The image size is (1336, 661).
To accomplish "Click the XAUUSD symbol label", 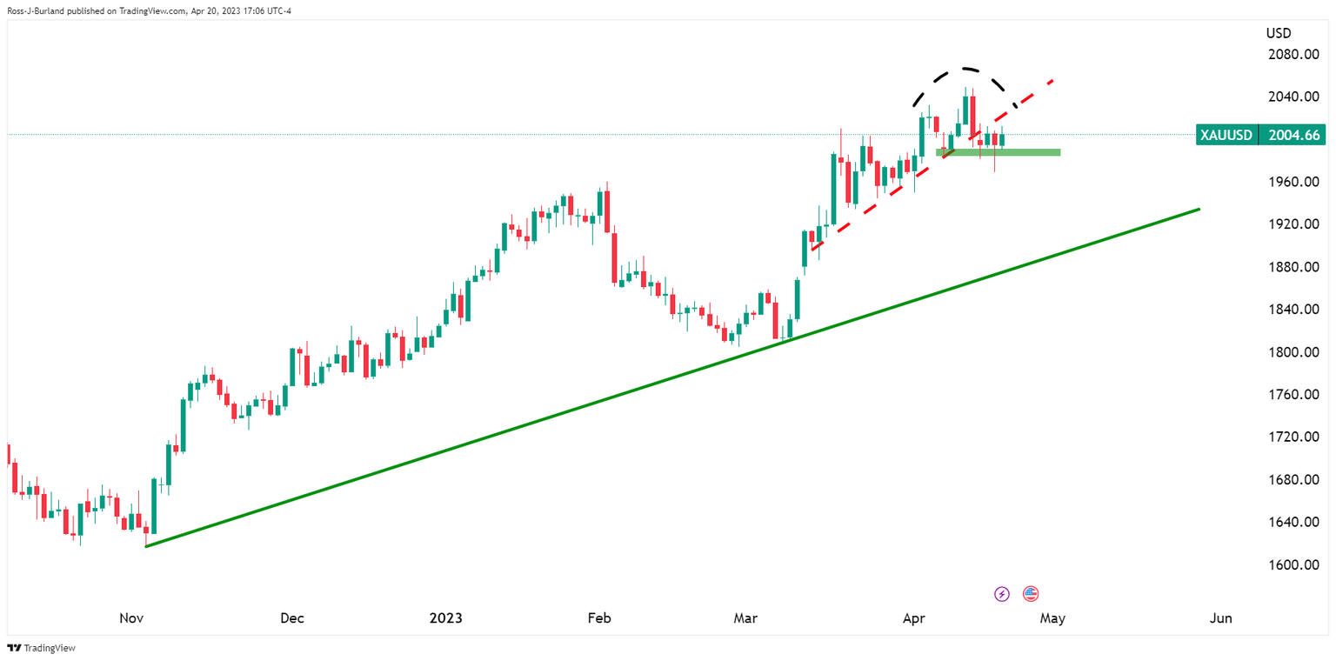I will [1227, 135].
